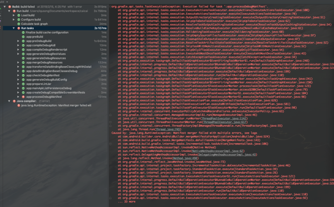334x207 pixels.
Task: Open the 'Thread.java:745' source link
Action: coord(168,129)
